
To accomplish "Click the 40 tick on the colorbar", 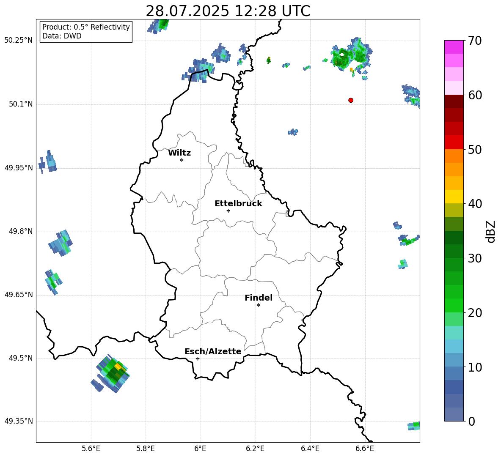I will tap(475, 204).
